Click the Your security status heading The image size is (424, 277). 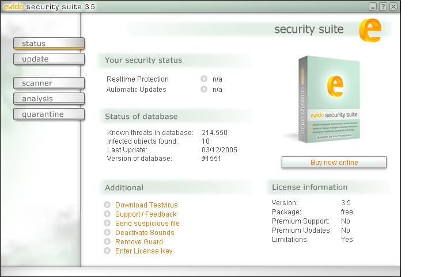pos(143,60)
